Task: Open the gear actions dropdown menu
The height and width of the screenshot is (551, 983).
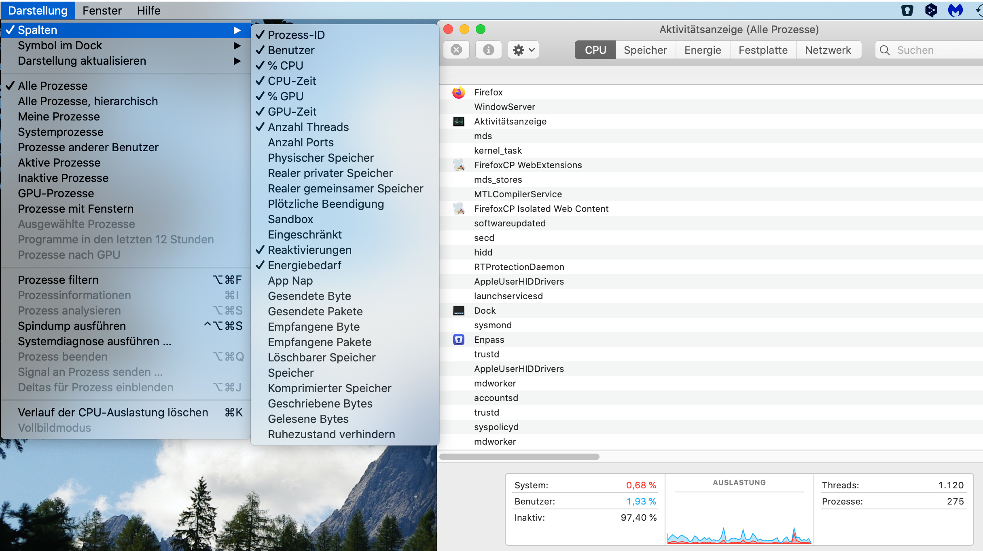Action: pyautogui.click(x=523, y=50)
